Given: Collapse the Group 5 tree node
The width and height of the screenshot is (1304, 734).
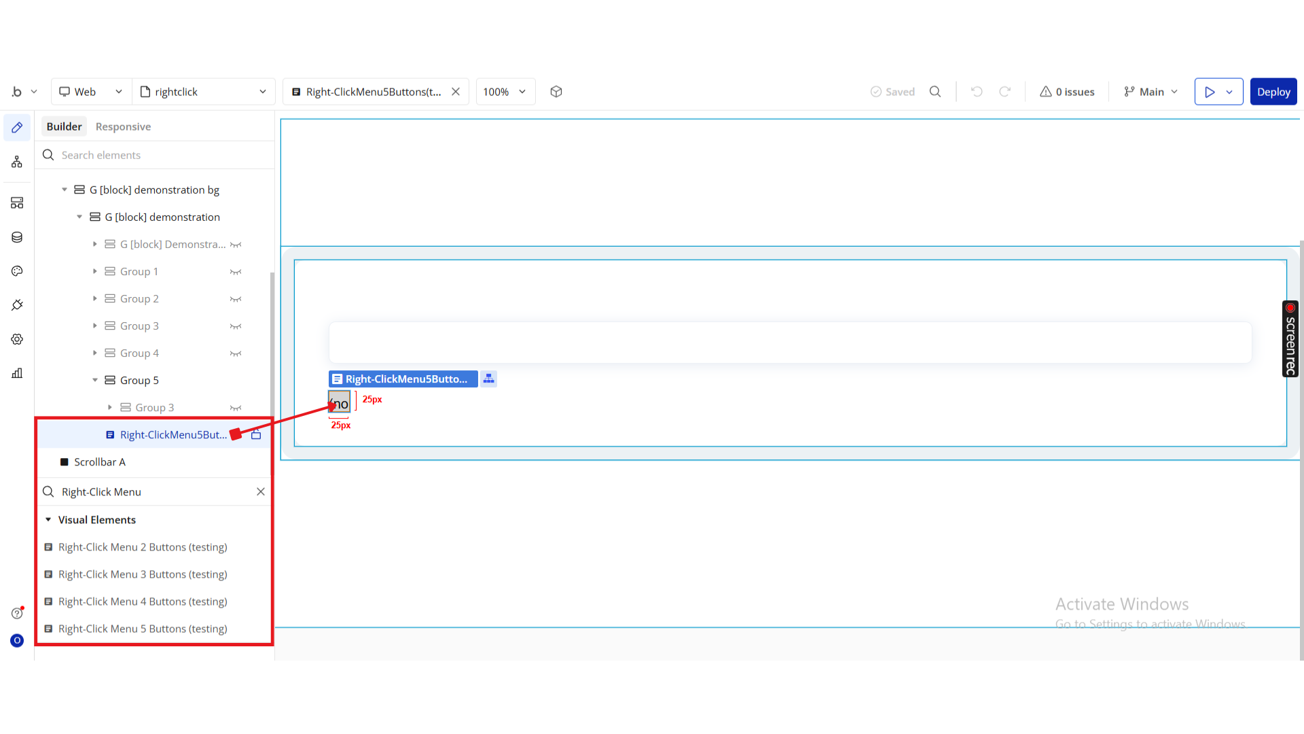Looking at the screenshot, I should tap(95, 381).
